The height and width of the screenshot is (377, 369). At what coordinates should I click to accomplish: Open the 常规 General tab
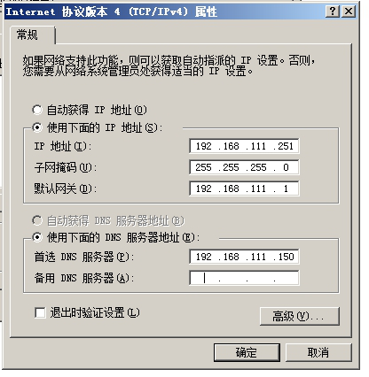pos(27,35)
